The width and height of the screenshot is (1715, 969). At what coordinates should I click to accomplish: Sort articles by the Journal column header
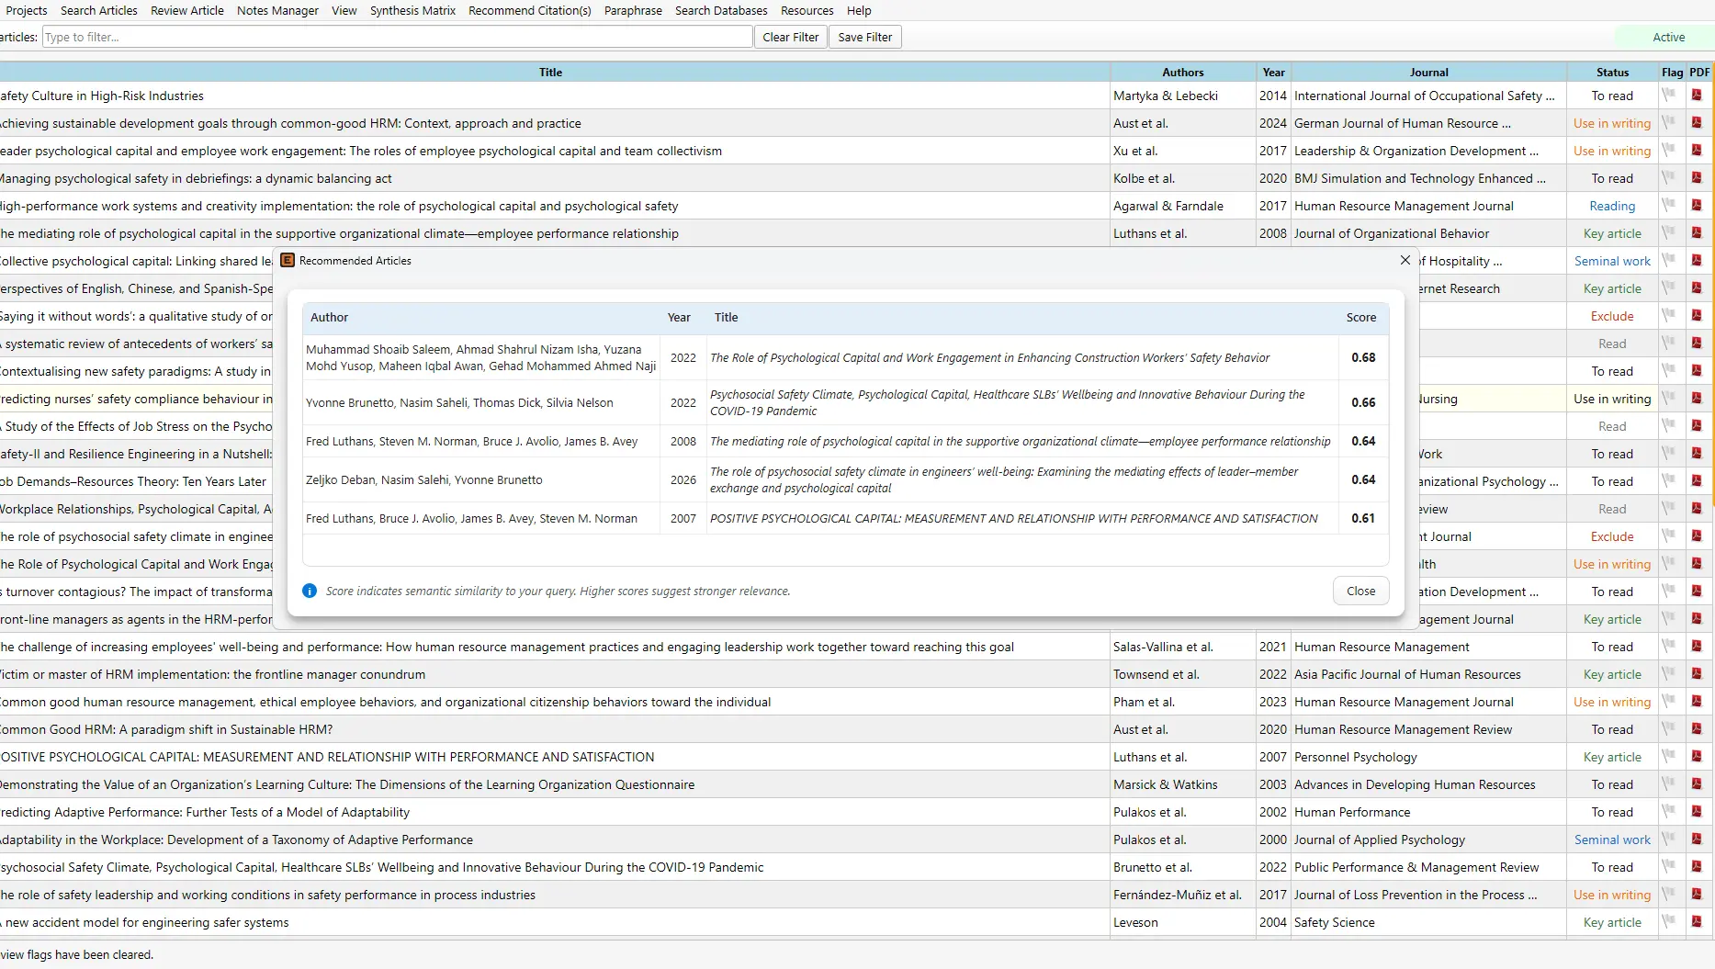click(x=1428, y=72)
